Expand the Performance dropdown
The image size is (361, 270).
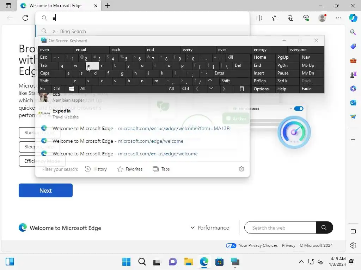coord(210,228)
